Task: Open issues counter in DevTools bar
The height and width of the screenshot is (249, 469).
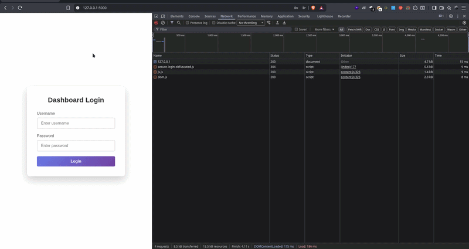Action: tap(441, 16)
